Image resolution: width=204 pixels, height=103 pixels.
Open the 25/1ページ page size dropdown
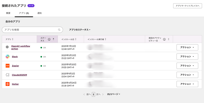(x=113, y=94)
